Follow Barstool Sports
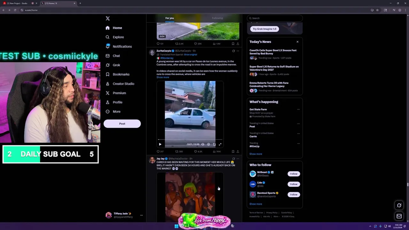 (294, 195)
